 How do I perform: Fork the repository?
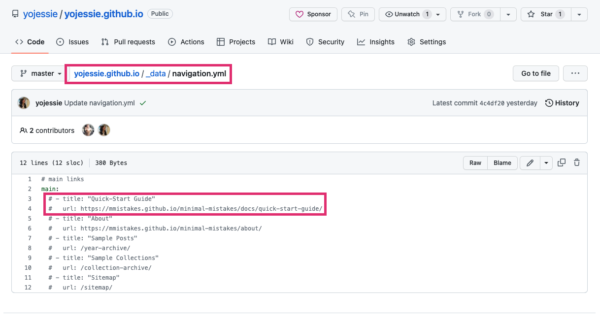pos(475,14)
